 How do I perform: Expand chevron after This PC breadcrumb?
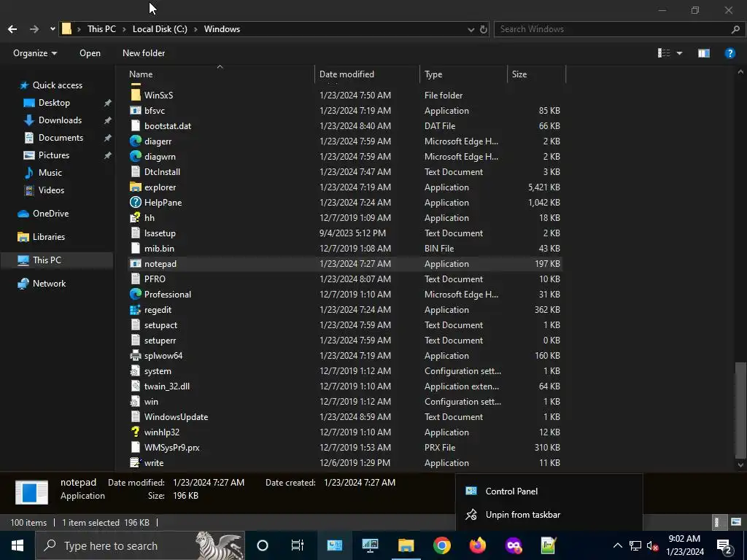coord(124,29)
